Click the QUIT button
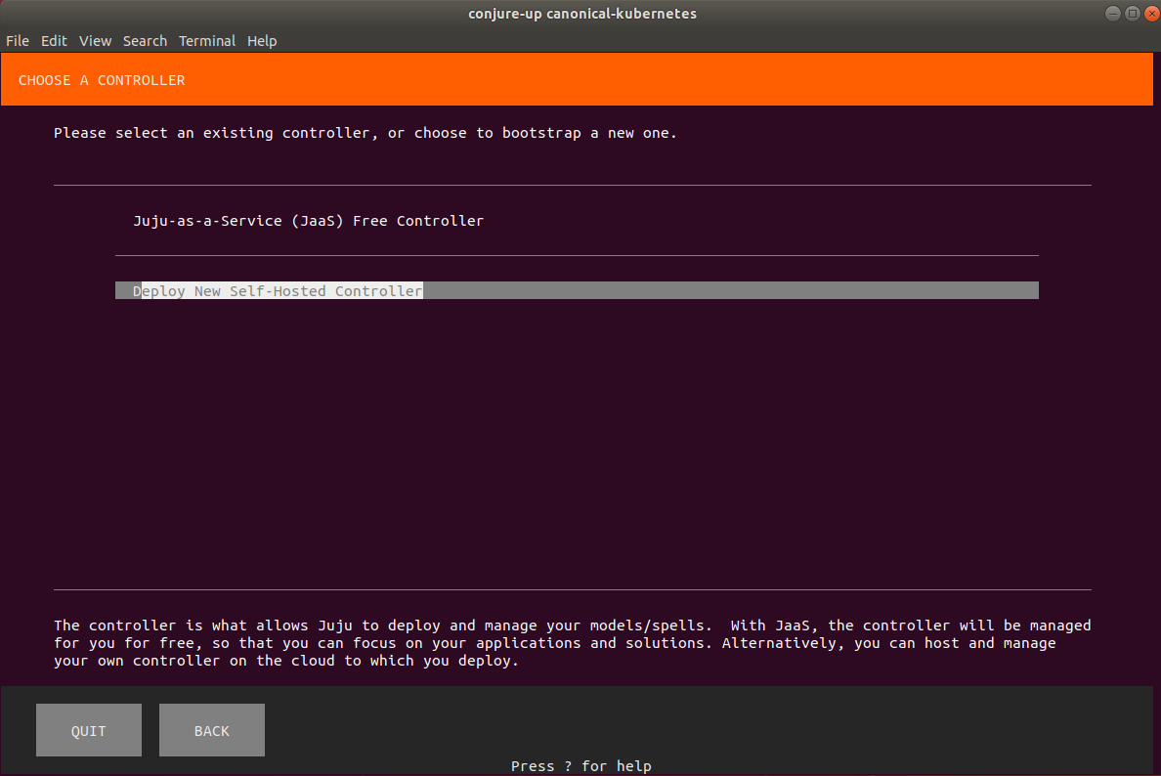Viewport: 1161px width, 776px height. (x=89, y=730)
